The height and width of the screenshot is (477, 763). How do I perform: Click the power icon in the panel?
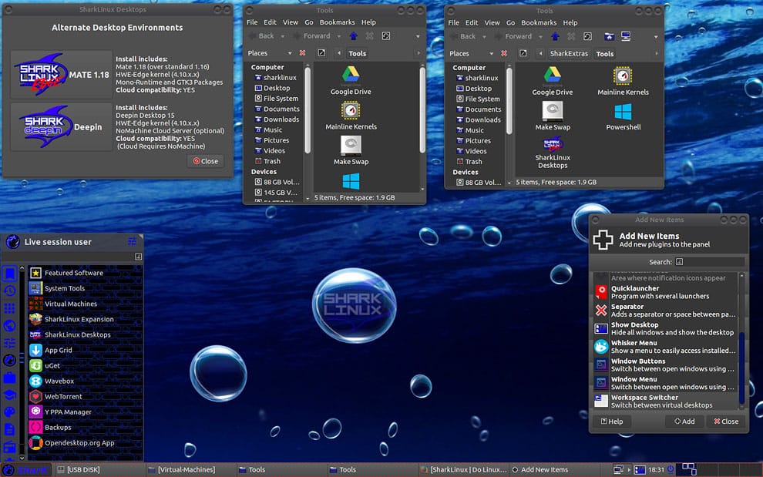[671, 469]
